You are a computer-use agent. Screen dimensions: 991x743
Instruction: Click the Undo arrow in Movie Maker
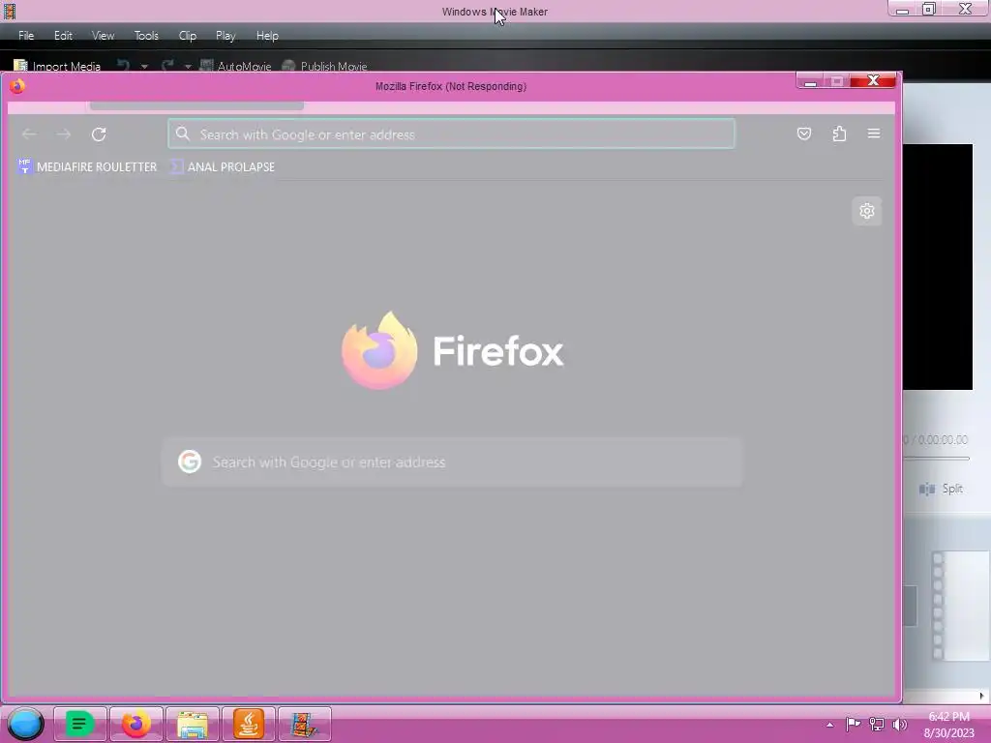tap(123, 66)
